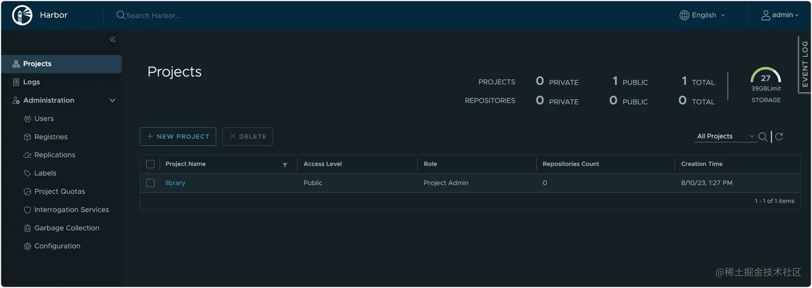Collapse the Administration section chevron
This screenshot has height=288, width=812.
112,100
